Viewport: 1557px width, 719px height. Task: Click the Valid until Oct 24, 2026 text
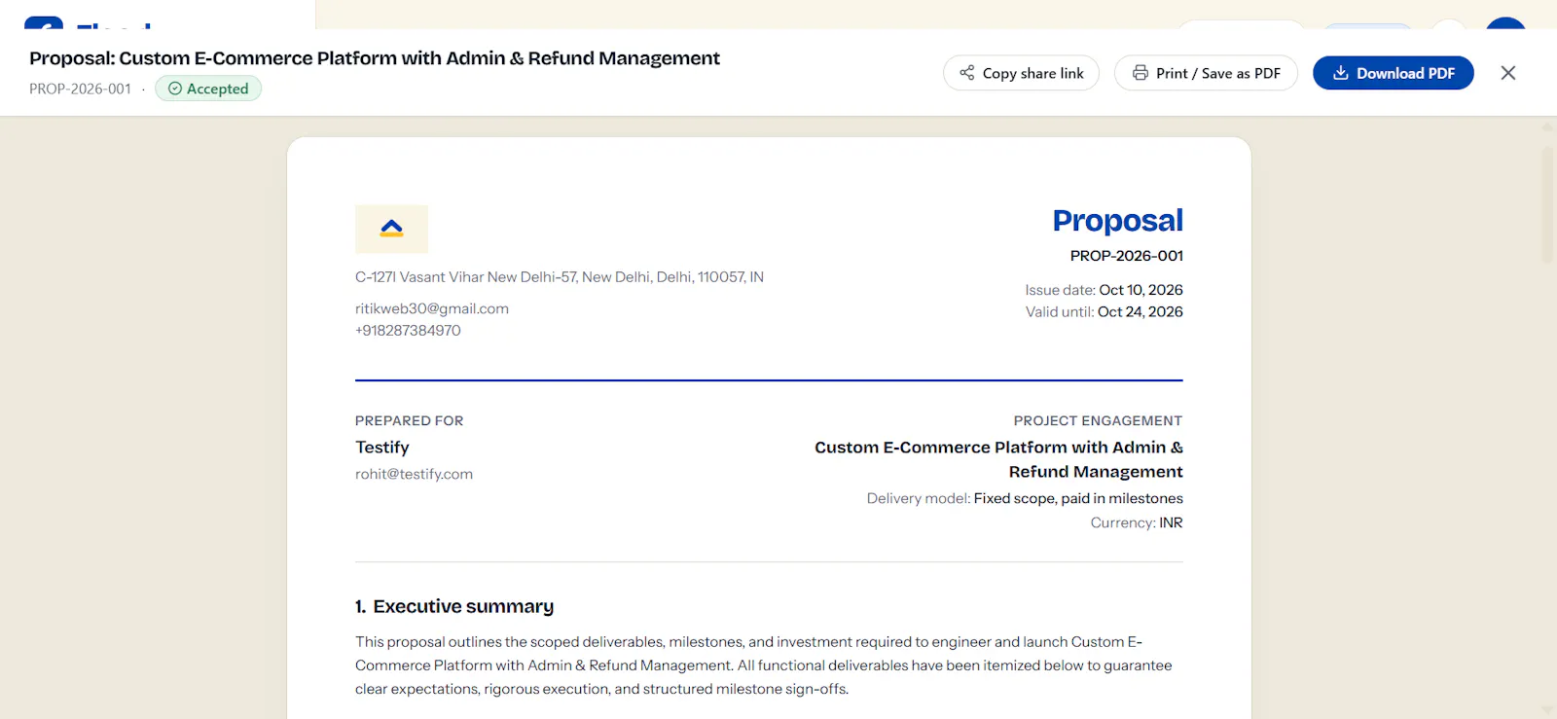1104,312
